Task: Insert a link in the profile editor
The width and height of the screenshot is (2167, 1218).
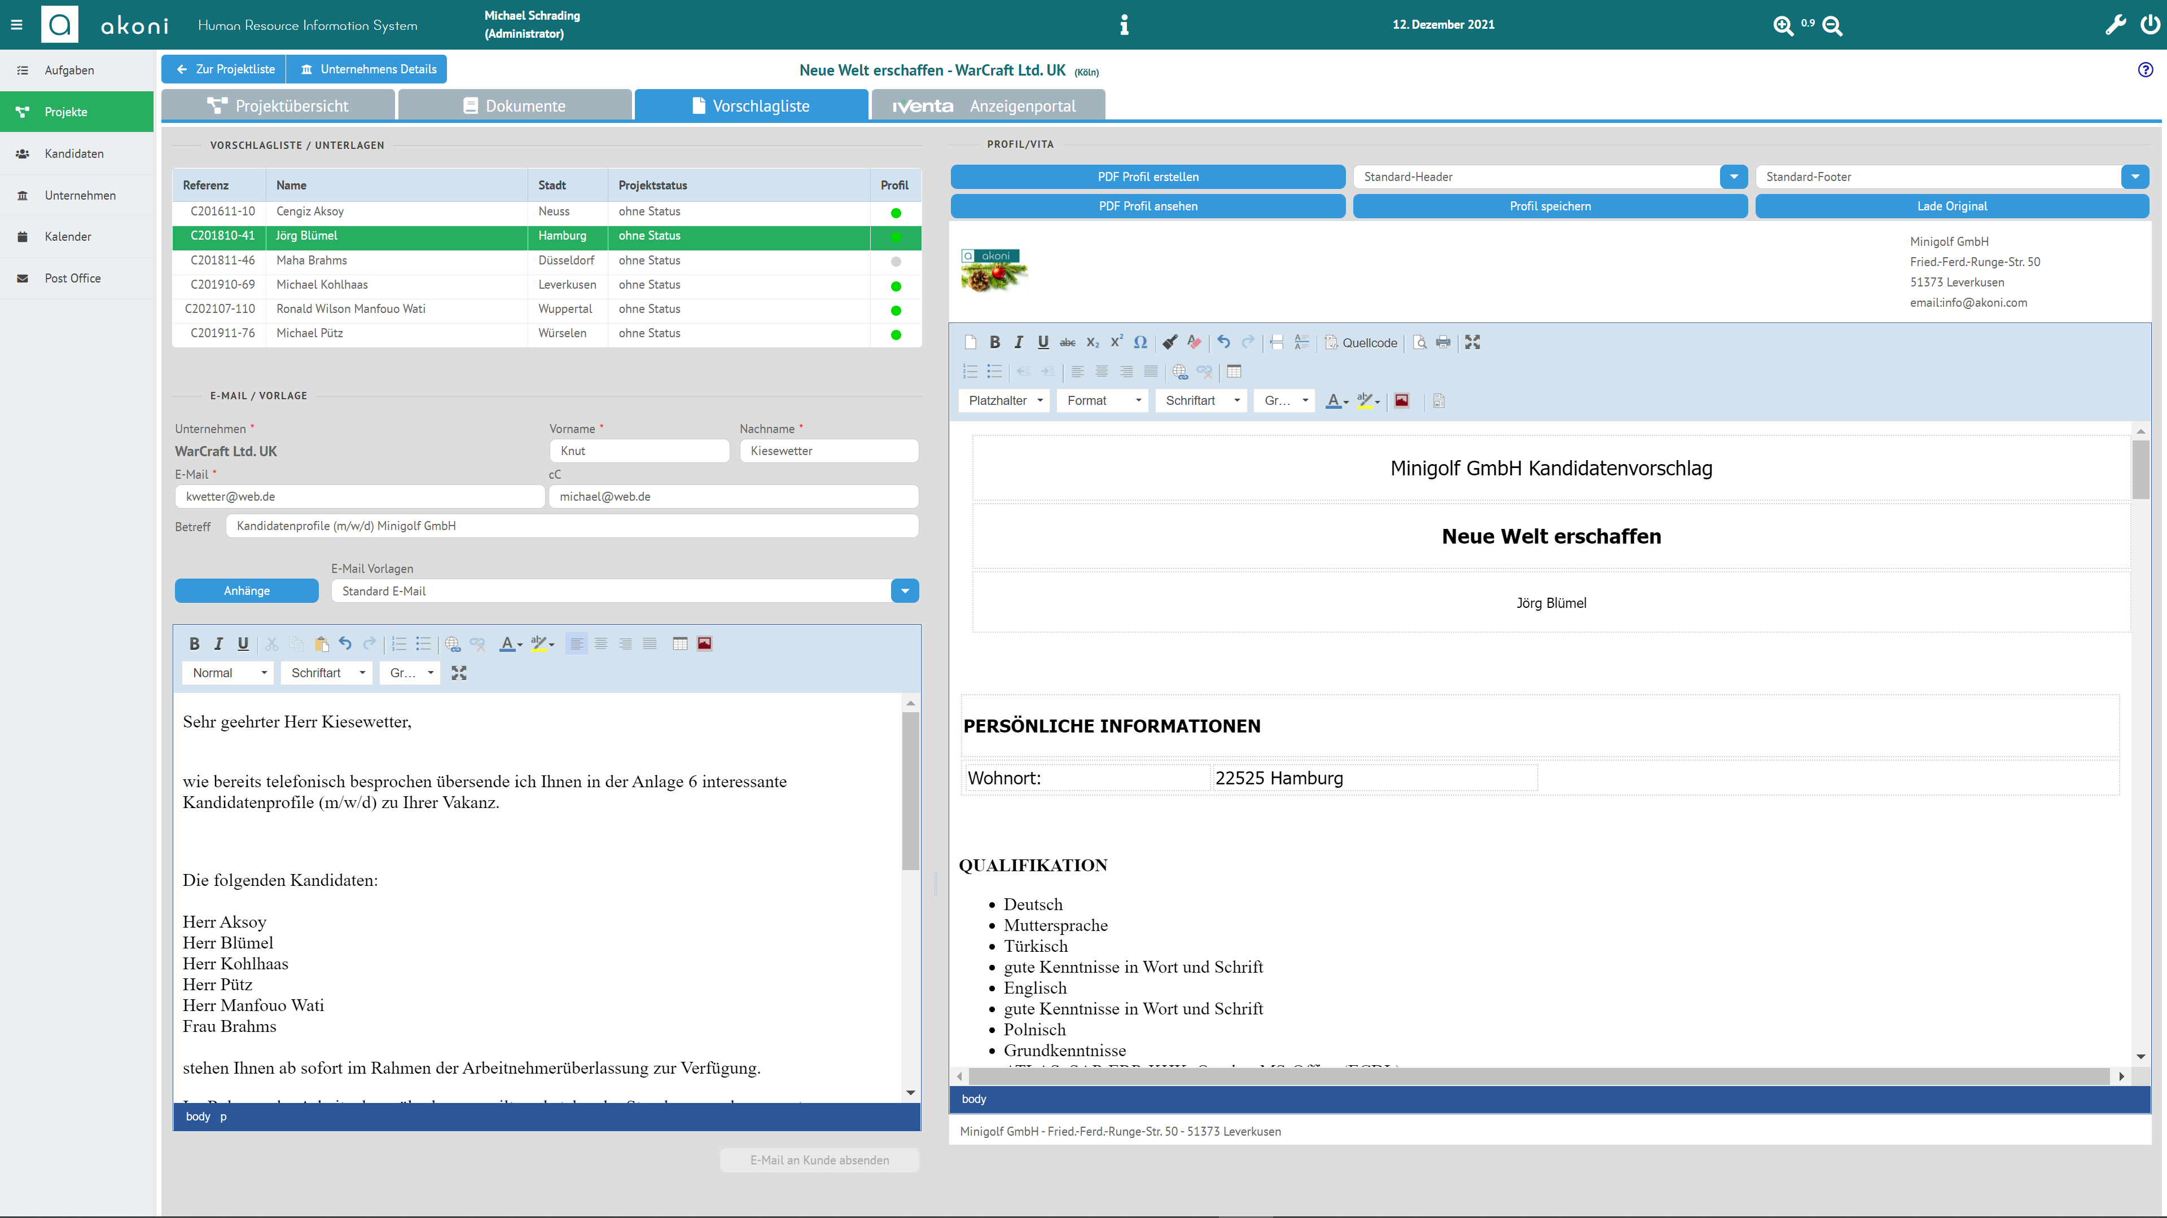Action: 1180,372
